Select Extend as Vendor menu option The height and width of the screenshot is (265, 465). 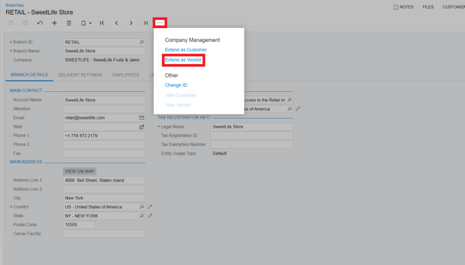(x=183, y=60)
